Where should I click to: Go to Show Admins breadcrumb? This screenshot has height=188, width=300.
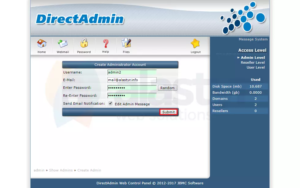[x=61, y=170]
